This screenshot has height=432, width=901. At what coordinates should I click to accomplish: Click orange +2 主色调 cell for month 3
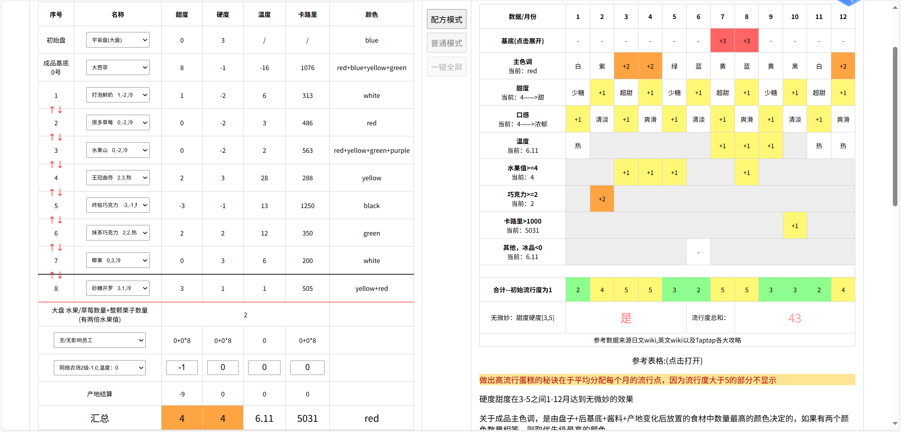tap(626, 66)
